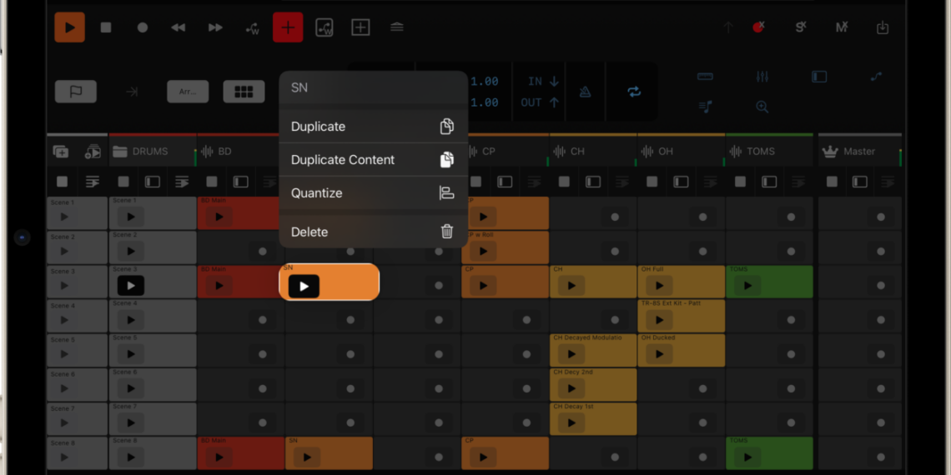Toggle the blue loop cycle button
Image resolution: width=951 pixels, height=475 pixels.
click(634, 92)
